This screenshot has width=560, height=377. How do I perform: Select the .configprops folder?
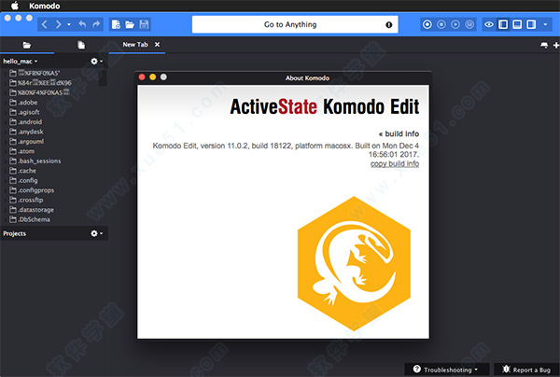tap(36, 190)
